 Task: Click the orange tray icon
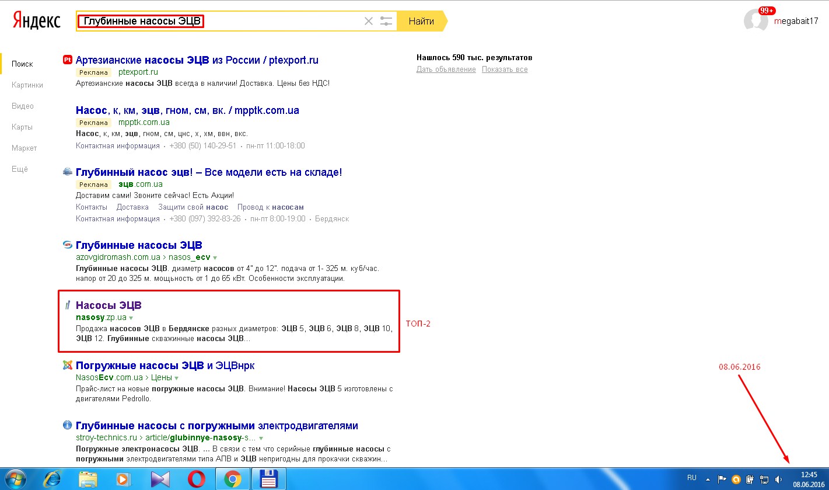coord(736,479)
